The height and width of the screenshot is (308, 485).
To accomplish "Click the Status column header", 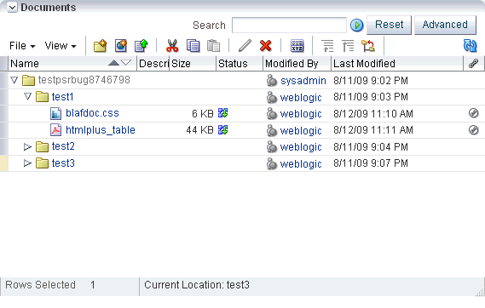I will tap(240, 64).
